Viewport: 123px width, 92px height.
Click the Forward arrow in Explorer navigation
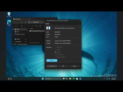tap(18, 22)
